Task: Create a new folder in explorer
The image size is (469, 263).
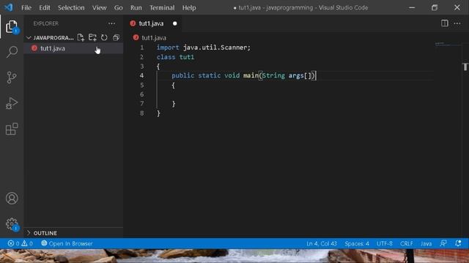Action: coord(92,37)
